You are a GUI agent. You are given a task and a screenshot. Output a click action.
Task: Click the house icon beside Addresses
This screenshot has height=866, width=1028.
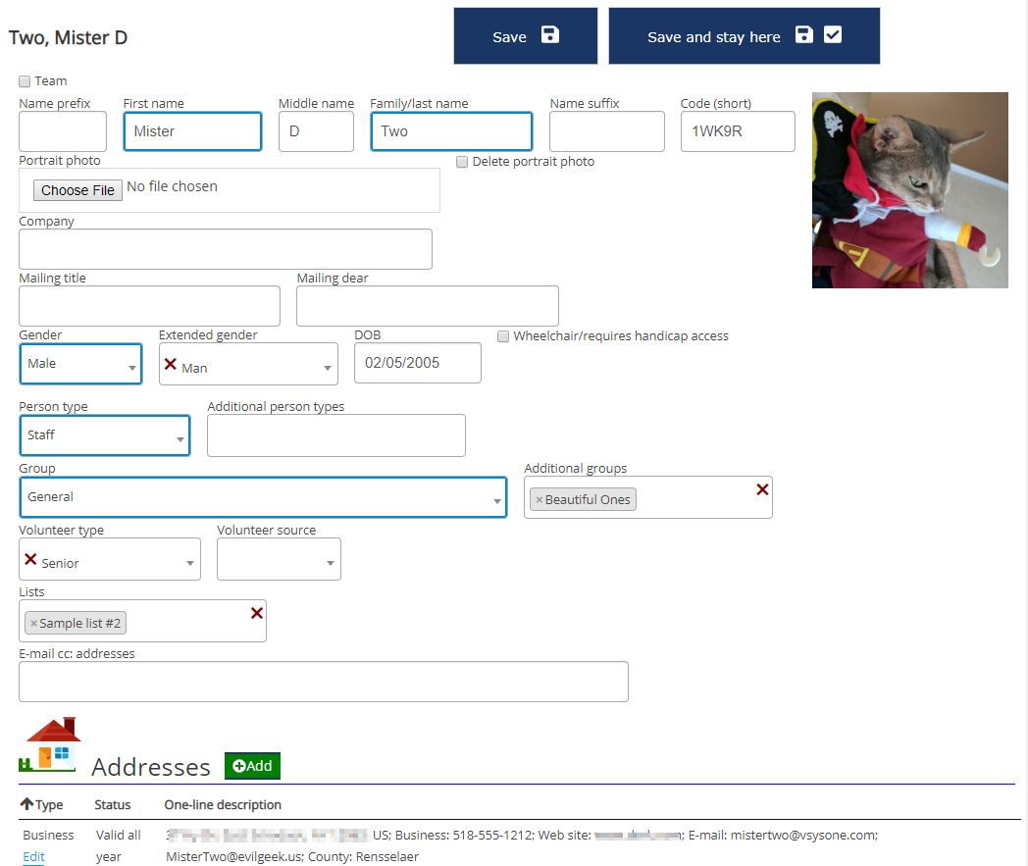pos(51,745)
